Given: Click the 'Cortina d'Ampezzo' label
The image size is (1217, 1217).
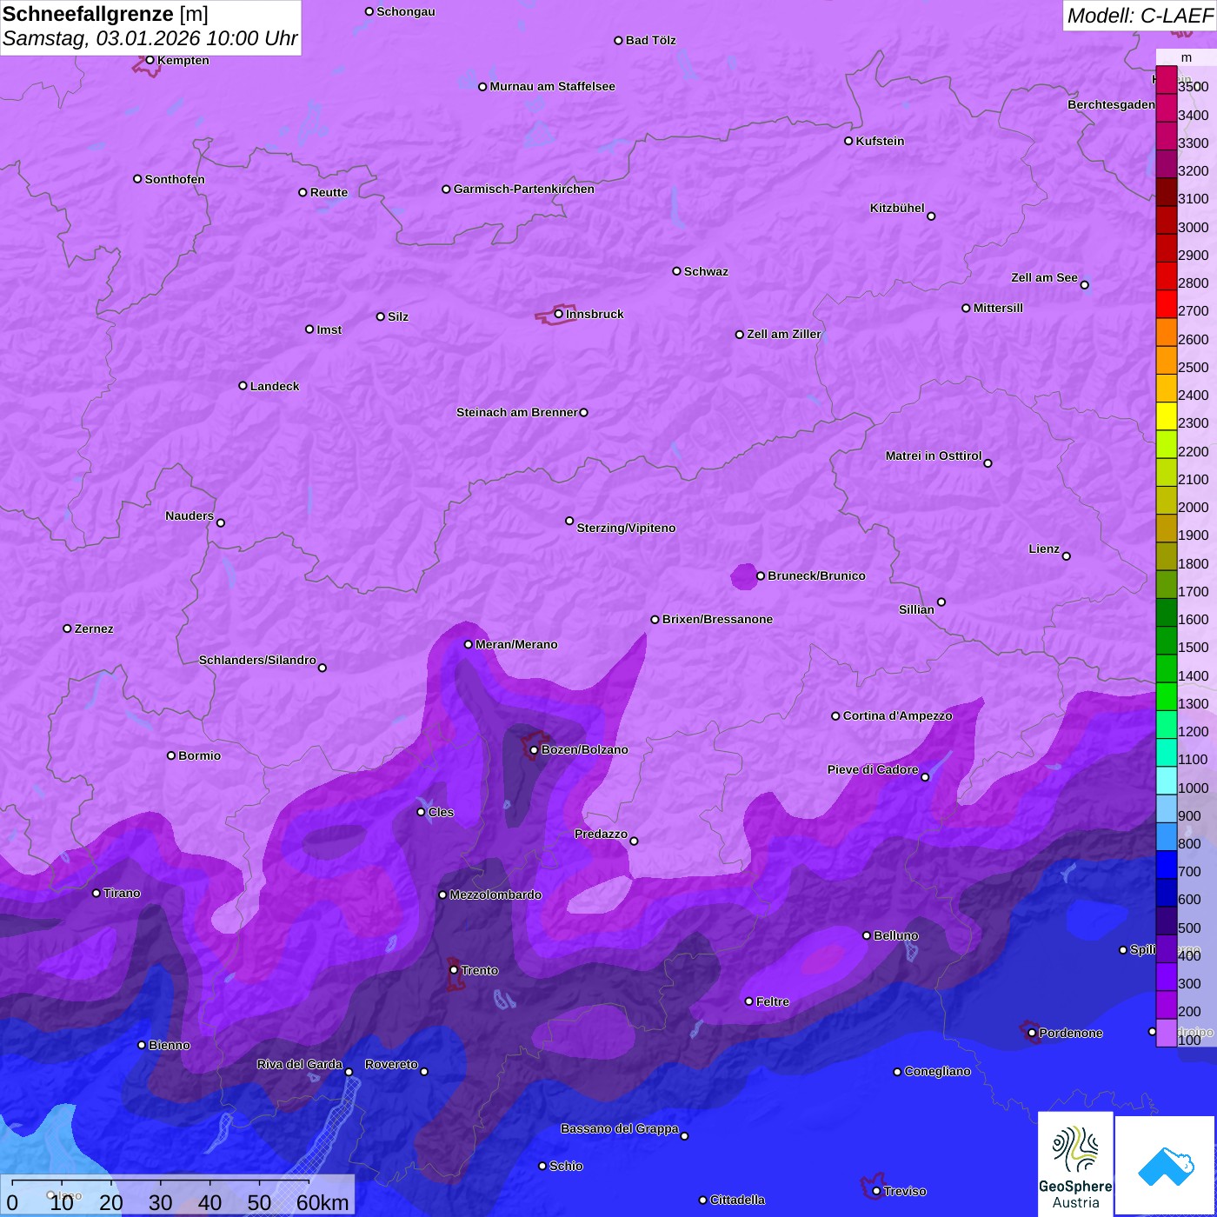Looking at the screenshot, I should coord(897,715).
